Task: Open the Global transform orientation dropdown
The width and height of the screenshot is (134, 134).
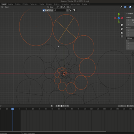Action: (x=51, y=7)
